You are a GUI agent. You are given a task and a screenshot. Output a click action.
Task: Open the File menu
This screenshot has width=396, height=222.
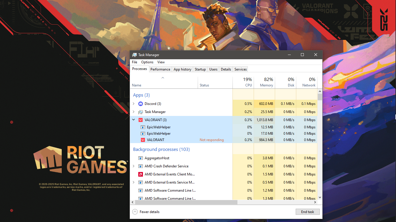click(135, 62)
